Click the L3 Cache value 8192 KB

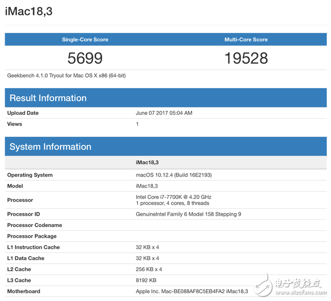pyautogui.click(x=146, y=280)
